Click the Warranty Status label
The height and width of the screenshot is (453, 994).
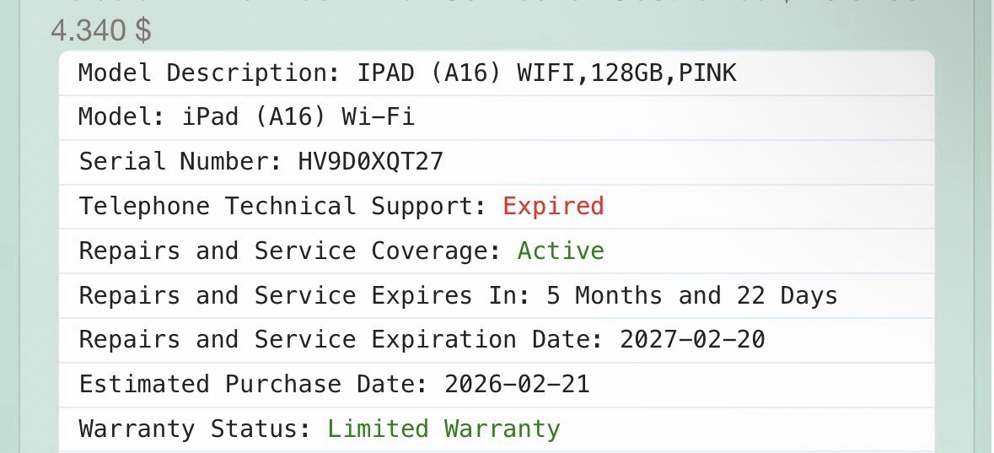coord(196,429)
